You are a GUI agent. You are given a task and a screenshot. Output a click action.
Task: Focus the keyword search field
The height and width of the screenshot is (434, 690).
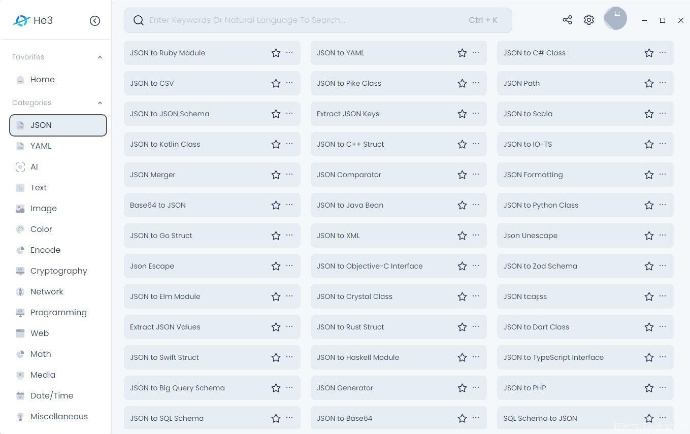318,20
